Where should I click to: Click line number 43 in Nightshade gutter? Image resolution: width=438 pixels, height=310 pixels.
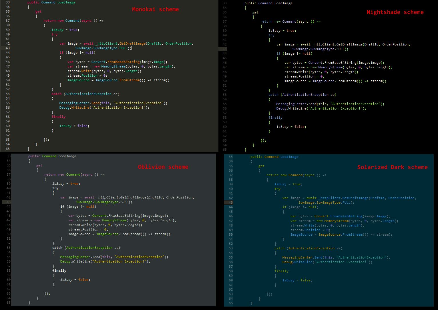click(224, 49)
